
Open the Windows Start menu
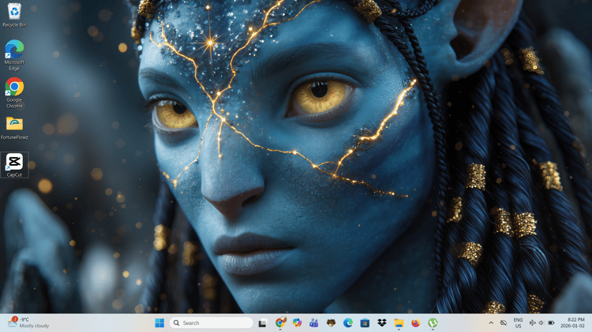pyautogui.click(x=159, y=323)
